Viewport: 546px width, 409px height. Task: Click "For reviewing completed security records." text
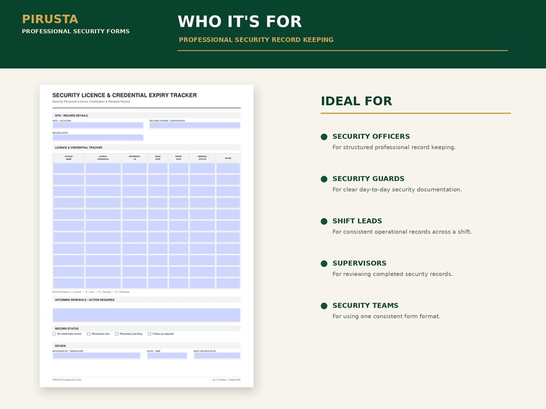(393, 274)
